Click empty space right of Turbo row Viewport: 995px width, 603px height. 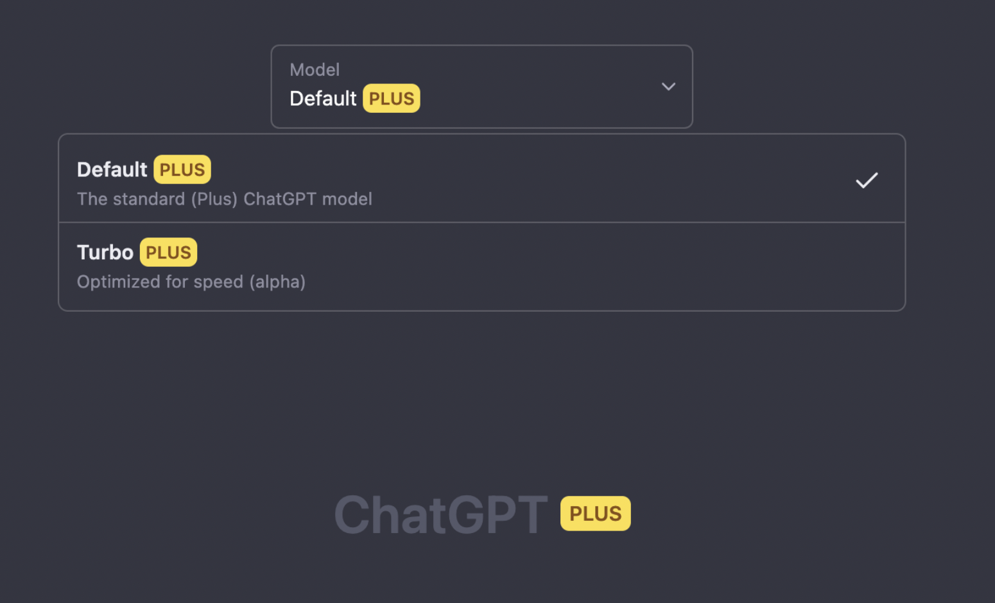(642, 267)
